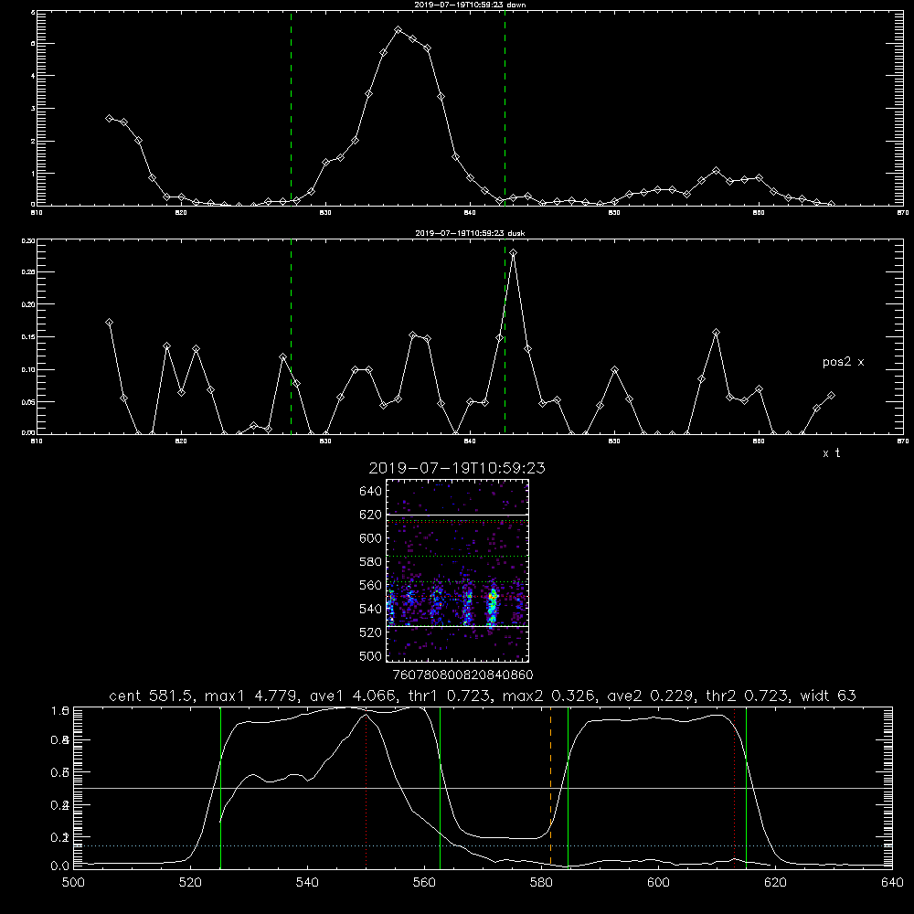Click the dawn plot title text
The height and width of the screenshot is (914, 914).
470,5
